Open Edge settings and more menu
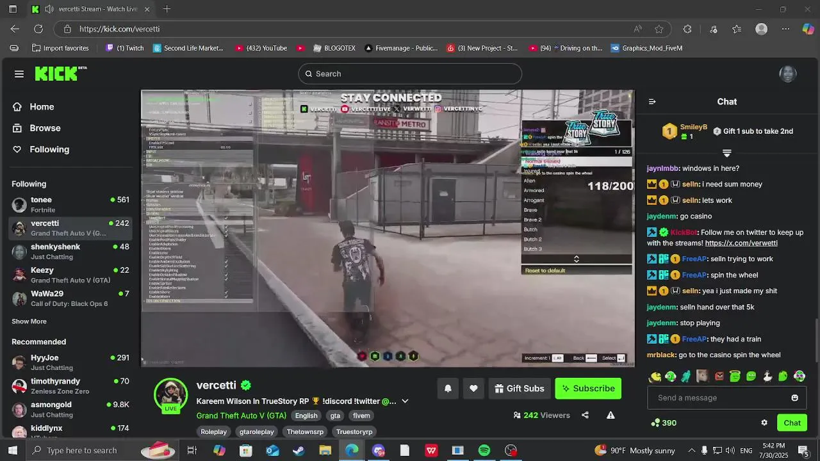This screenshot has width=820, height=461. [785, 29]
